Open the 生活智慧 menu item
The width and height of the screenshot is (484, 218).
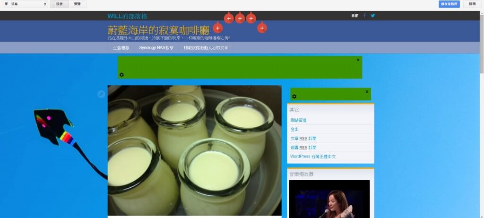(121, 48)
